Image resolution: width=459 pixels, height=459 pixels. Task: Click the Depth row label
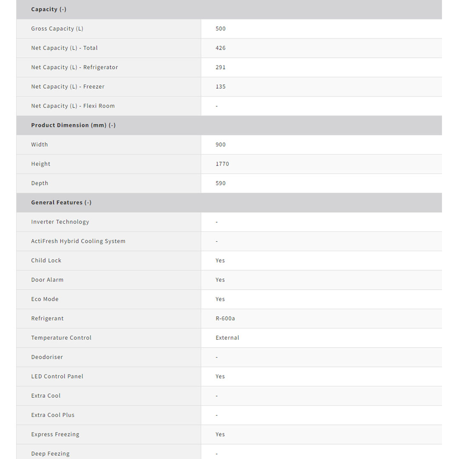[40, 184]
